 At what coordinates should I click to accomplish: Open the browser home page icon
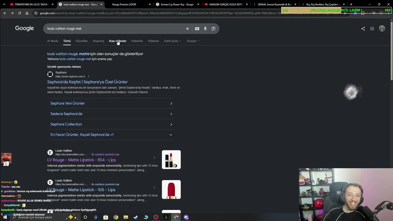pyautogui.click(x=27, y=13)
